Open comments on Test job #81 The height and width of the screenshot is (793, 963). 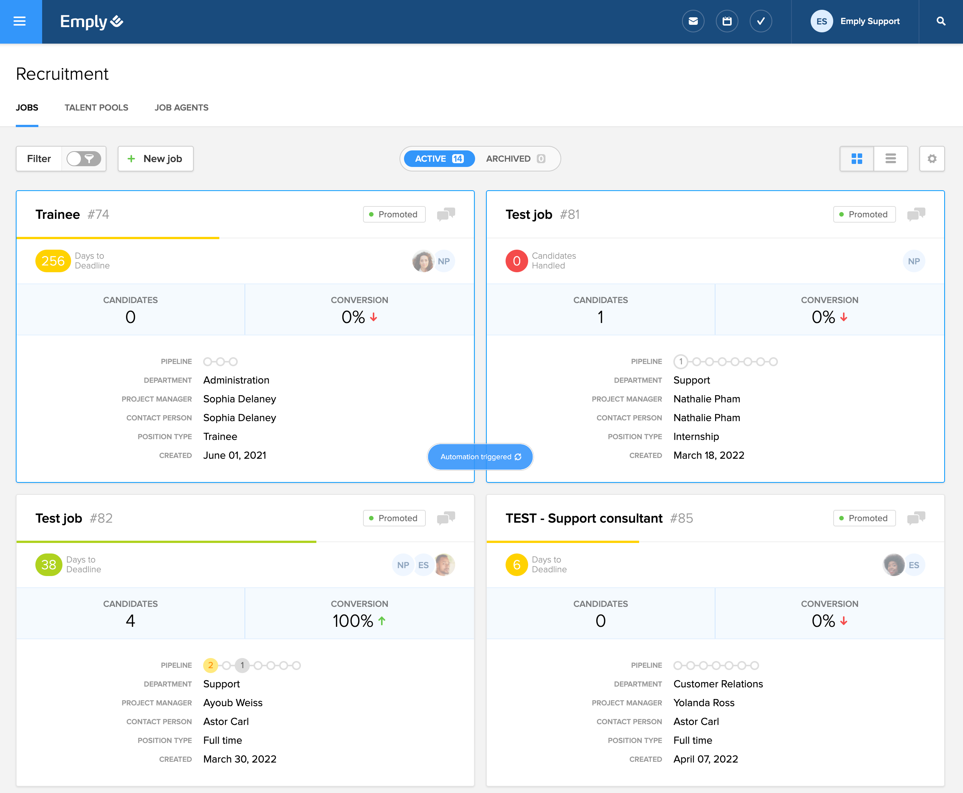[916, 214]
